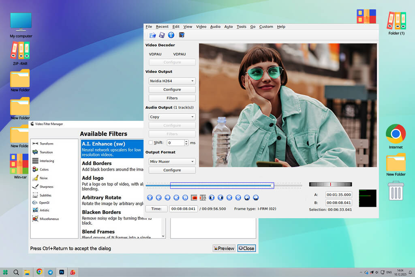Select the Arbitrary Rotate filter
Screen dimensions: 415x277
point(112,200)
